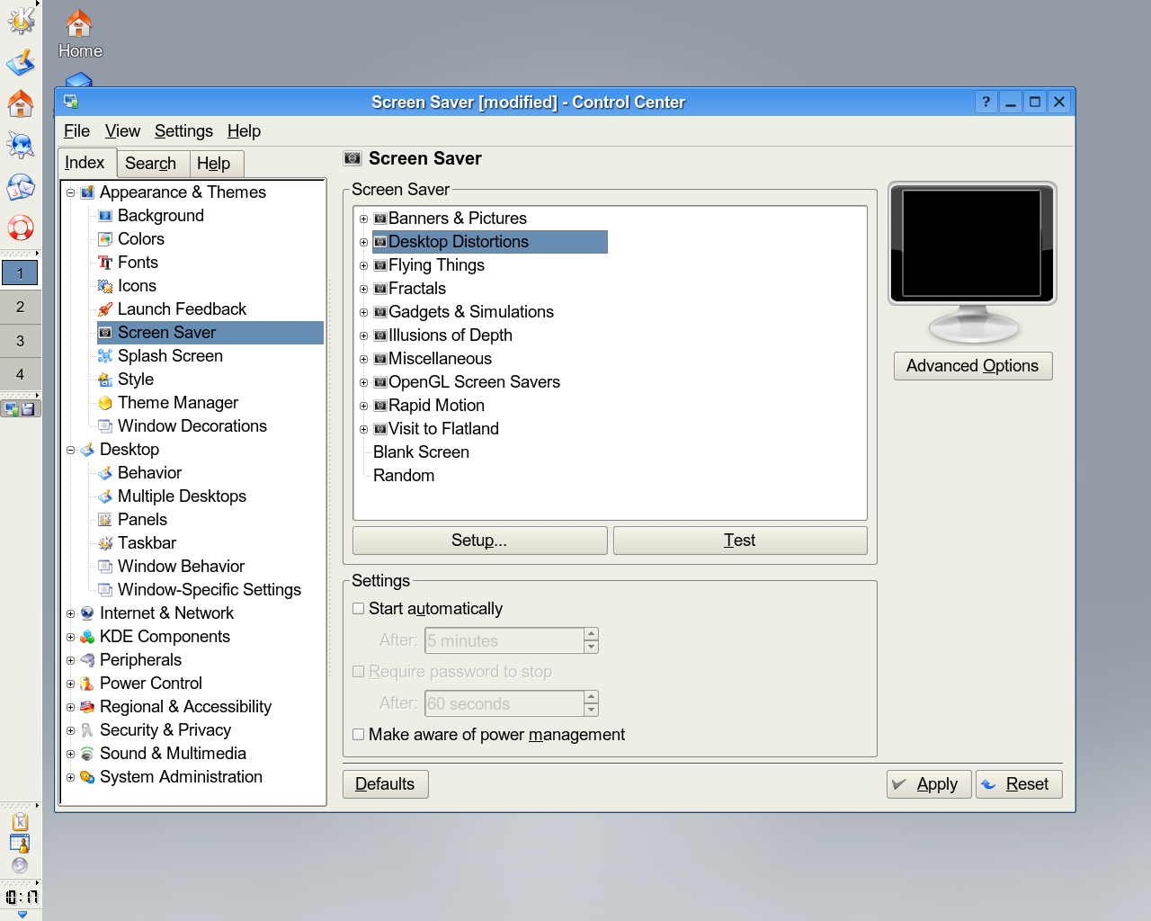This screenshot has height=921, width=1151.
Task: Click the Security & Privacy icon
Action: tap(87, 730)
